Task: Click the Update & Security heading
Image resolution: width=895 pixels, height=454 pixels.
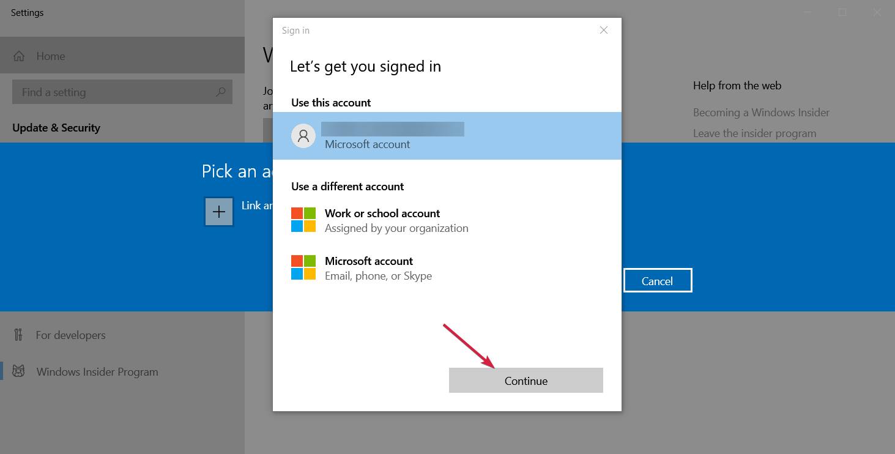Action: (56, 128)
